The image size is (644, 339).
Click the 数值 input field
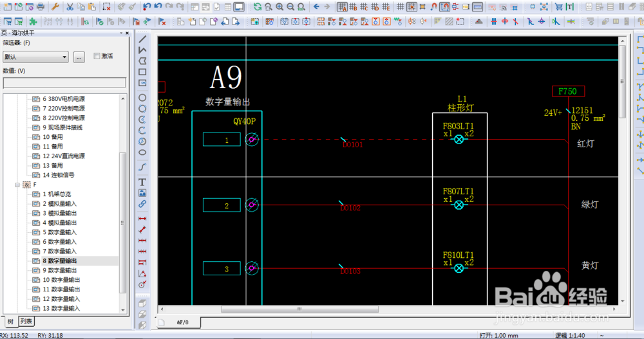pos(64,82)
